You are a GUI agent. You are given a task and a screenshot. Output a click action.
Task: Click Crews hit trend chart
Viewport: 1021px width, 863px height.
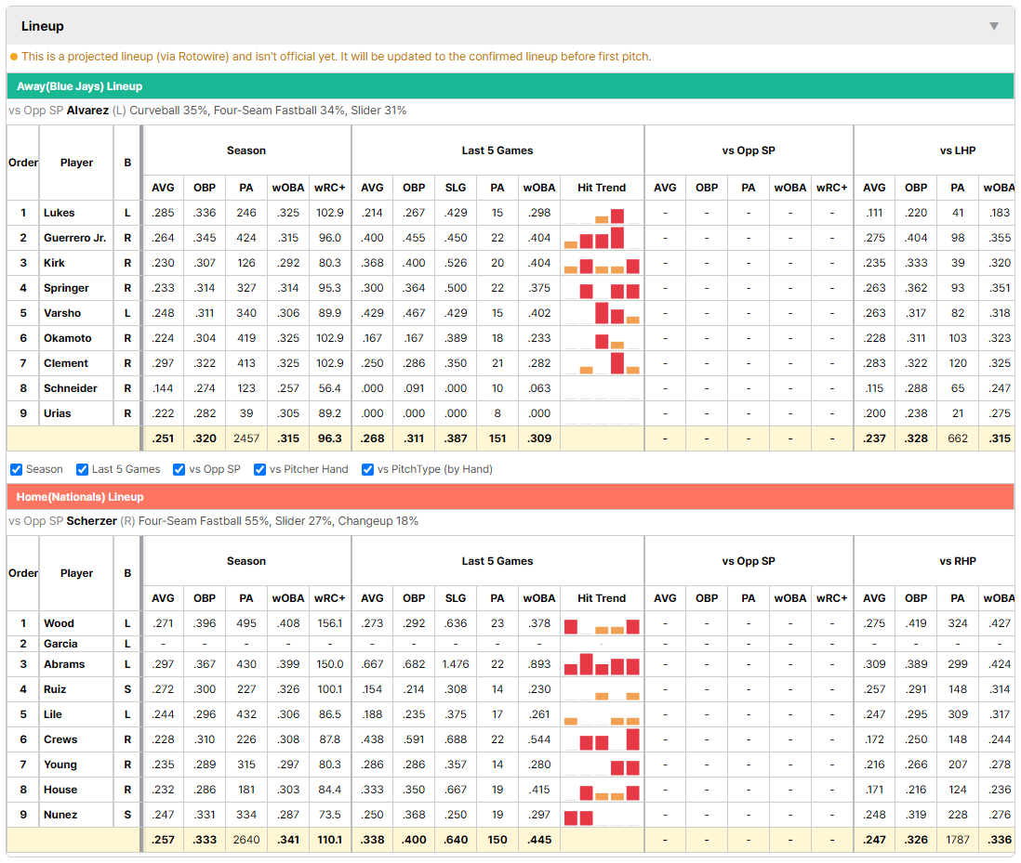tap(602, 739)
